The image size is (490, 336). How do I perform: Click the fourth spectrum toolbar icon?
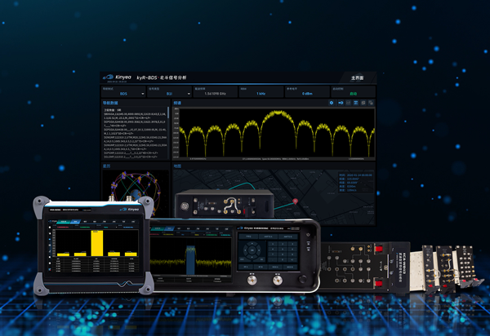click(x=355, y=103)
